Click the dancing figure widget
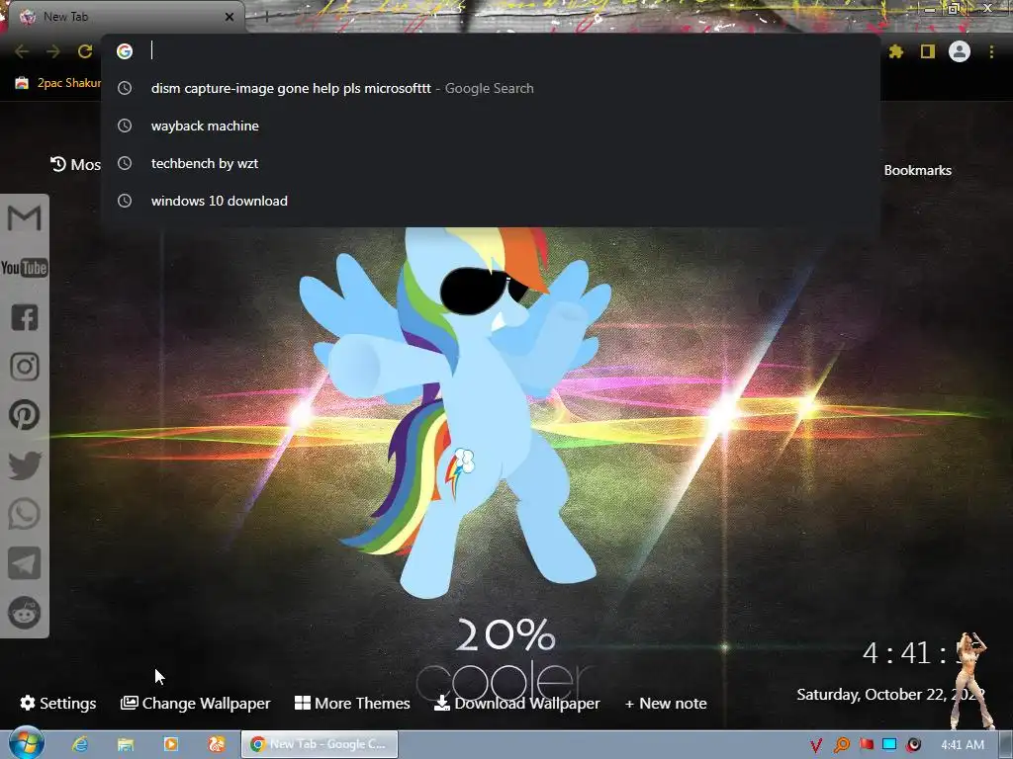This screenshot has height=759, width=1013. (972, 681)
